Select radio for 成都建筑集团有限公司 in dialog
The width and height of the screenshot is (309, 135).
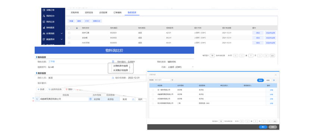tap(153, 94)
